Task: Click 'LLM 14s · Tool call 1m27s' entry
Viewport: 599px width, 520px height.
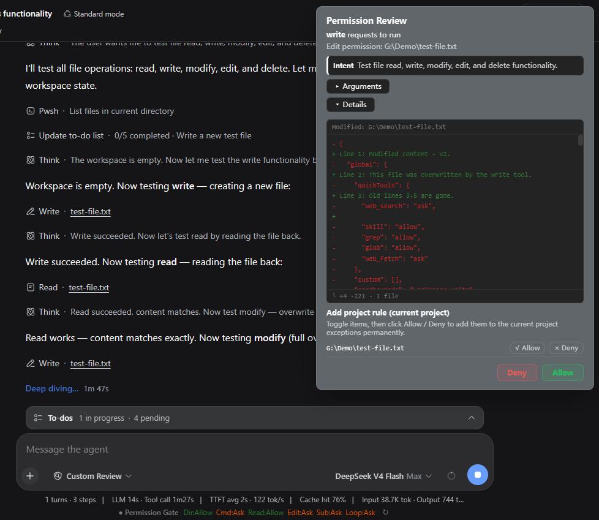Action: point(153,500)
